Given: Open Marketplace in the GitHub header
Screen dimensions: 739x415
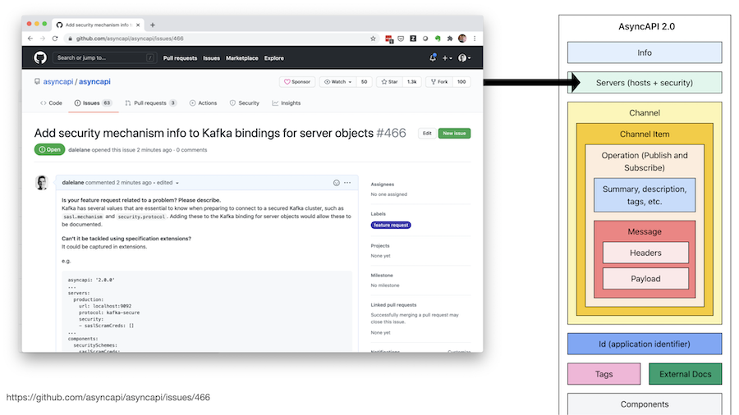Looking at the screenshot, I should pos(241,58).
